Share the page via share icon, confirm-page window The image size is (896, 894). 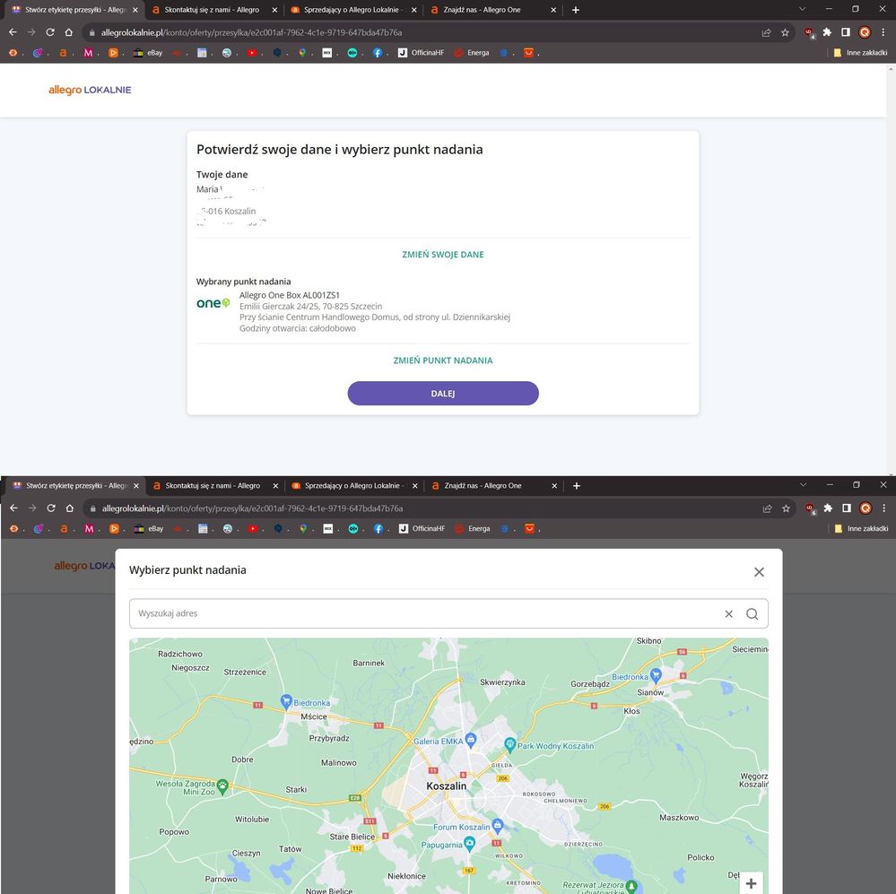[766, 32]
